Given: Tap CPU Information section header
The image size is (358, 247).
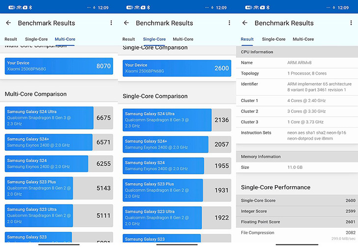Looking at the screenshot, I should 297,52.
